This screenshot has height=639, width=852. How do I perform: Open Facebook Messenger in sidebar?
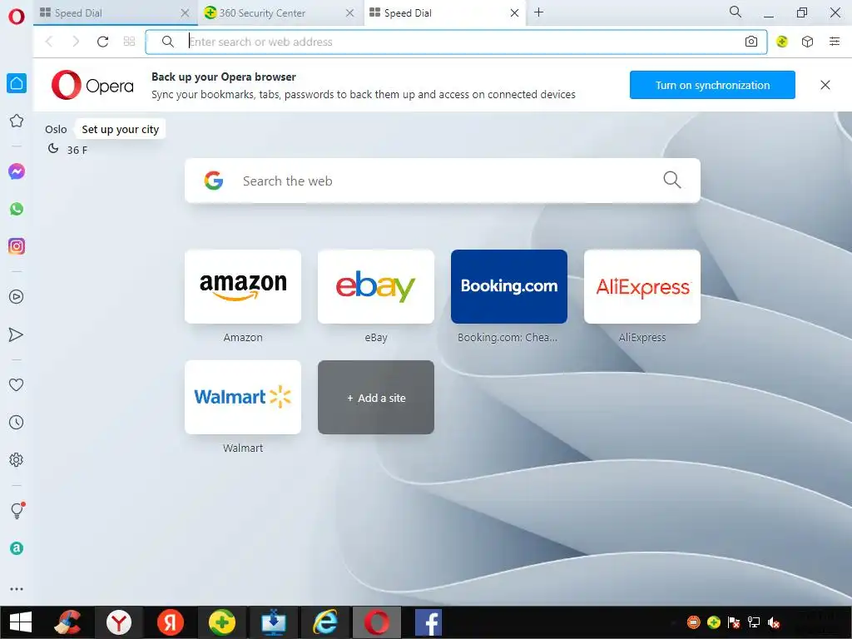17,171
